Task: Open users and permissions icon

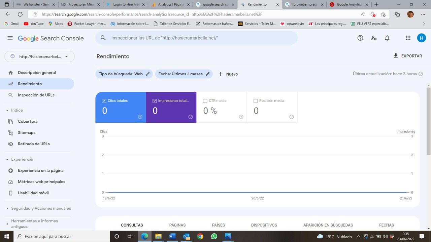Action: click(x=374, y=38)
